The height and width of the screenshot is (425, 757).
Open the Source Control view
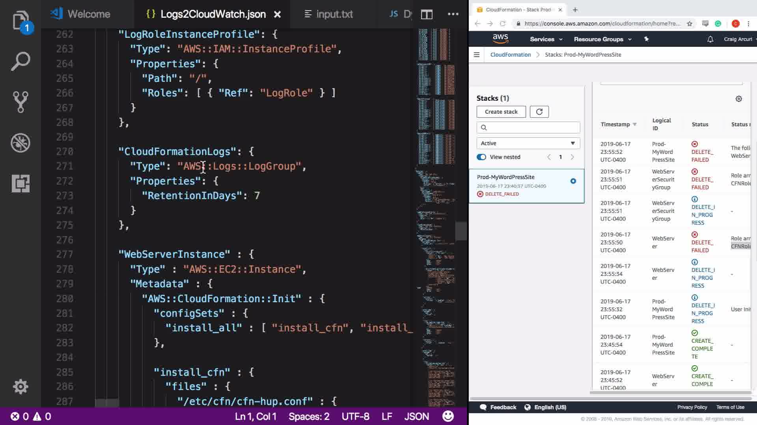point(21,102)
